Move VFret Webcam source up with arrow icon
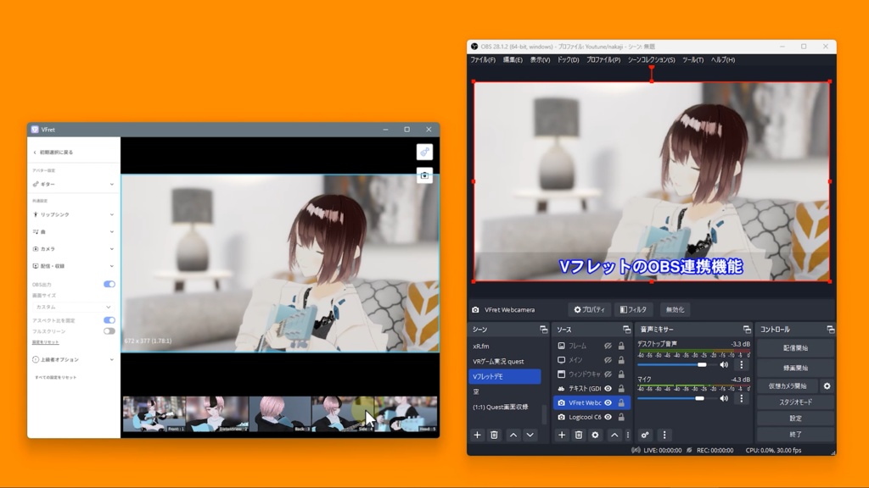Image resolution: width=869 pixels, height=488 pixels. click(x=616, y=435)
